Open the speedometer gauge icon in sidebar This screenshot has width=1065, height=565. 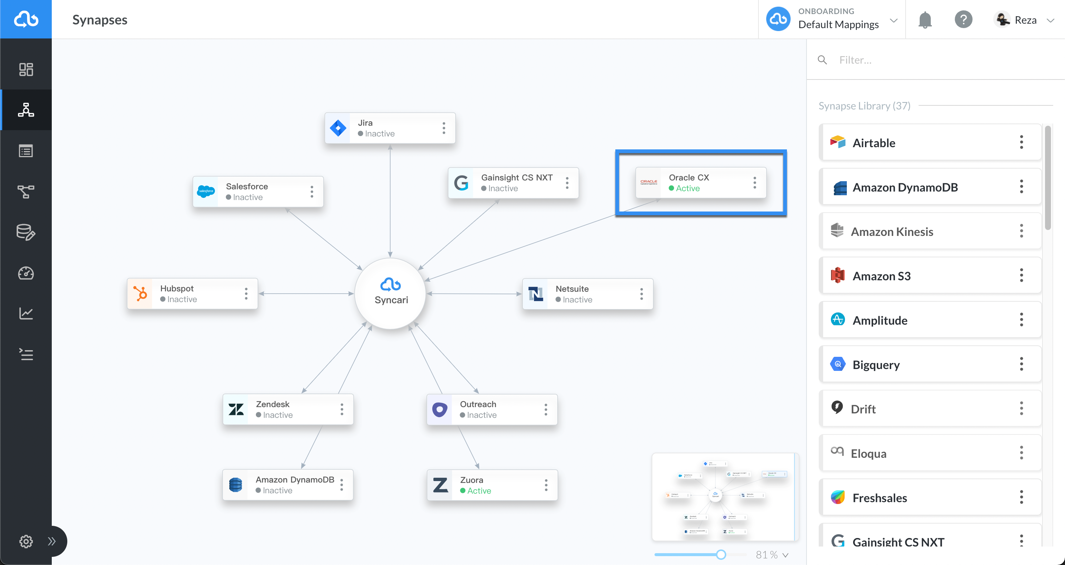pos(26,273)
